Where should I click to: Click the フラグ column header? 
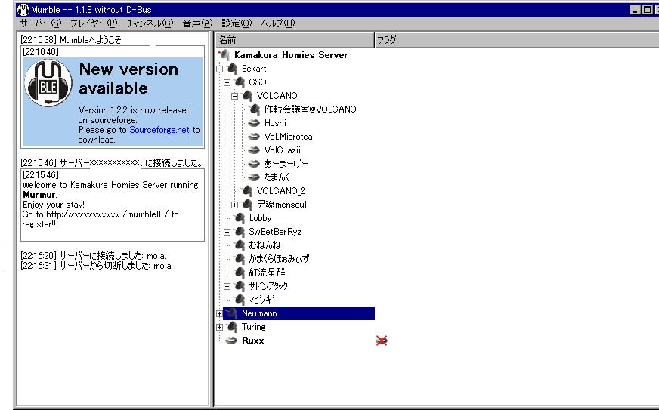(516, 40)
